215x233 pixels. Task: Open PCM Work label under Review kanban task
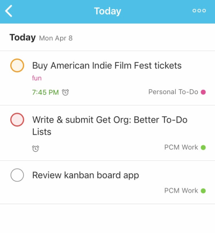[x=181, y=190]
